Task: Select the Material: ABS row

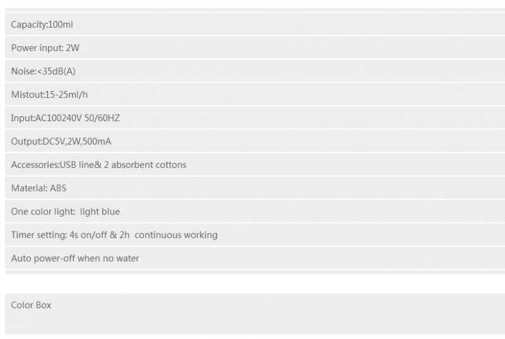Action: pyautogui.click(x=255, y=188)
